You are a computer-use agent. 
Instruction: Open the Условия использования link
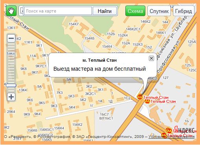point(171,136)
